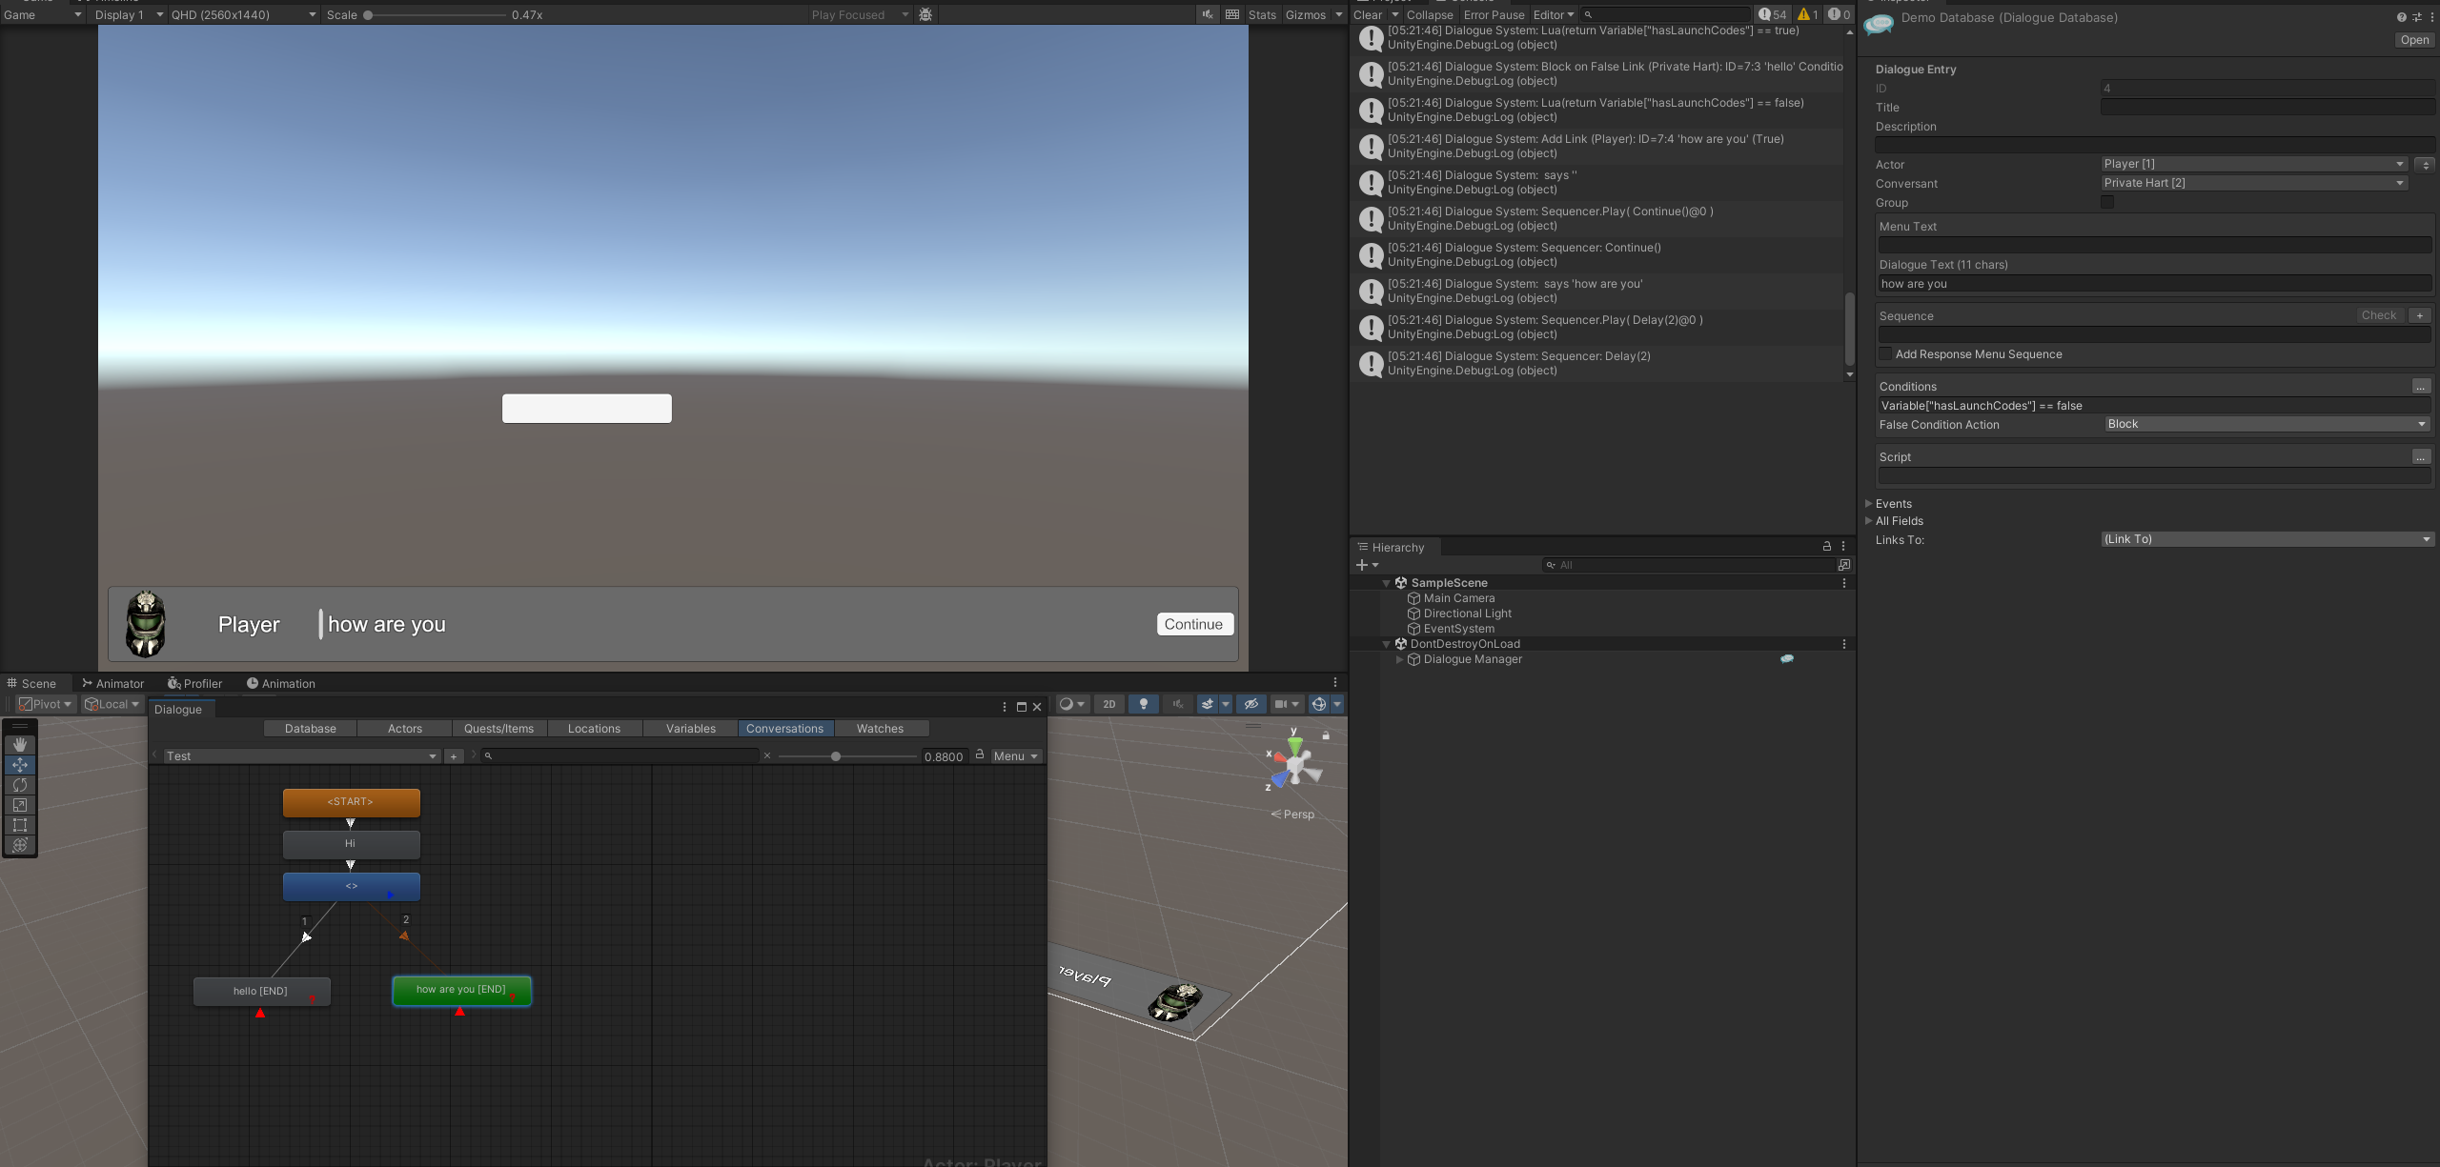Screen dimensions: 2440x1167
Task: Expand the All Fields foldout in Inspector
Action: point(1869,521)
